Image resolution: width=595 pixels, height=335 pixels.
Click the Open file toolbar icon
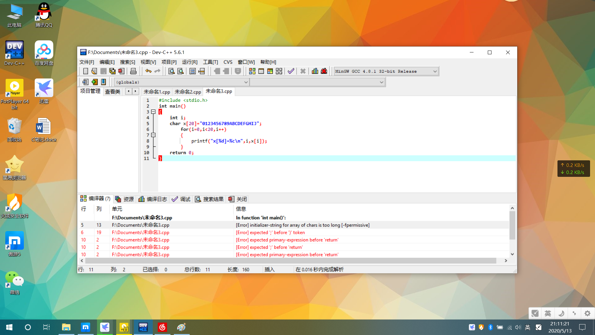(94, 71)
